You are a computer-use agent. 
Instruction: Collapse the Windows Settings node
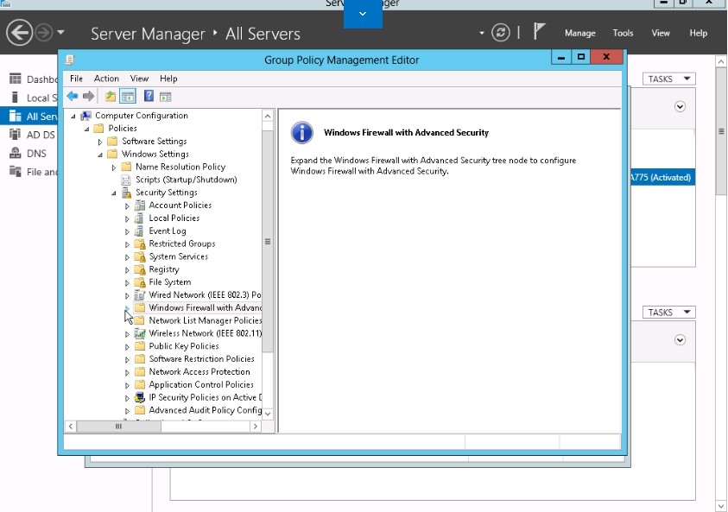[100, 155]
